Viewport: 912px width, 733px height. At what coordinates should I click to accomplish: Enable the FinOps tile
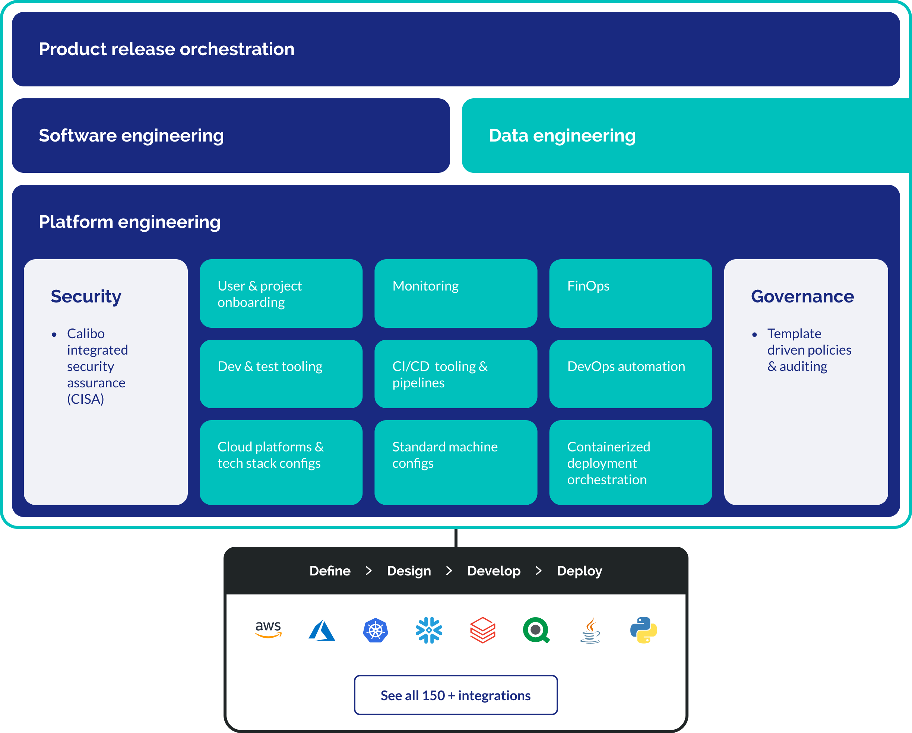pos(630,293)
